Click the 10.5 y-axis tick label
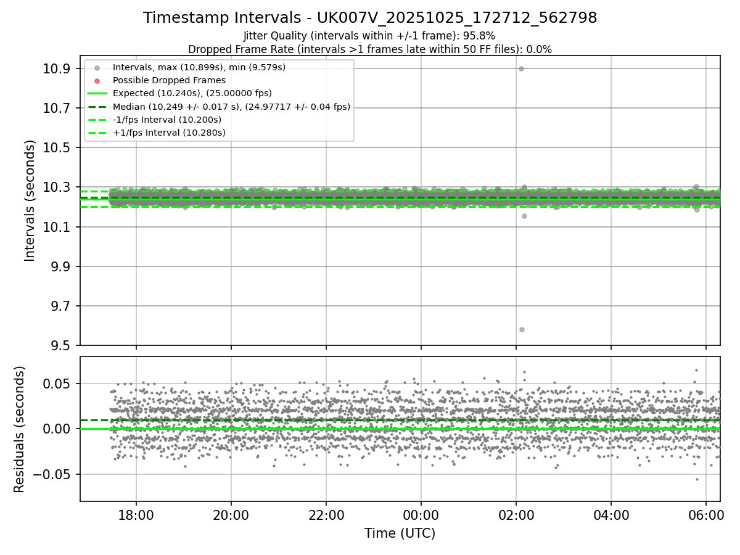740x555 pixels. (x=57, y=148)
